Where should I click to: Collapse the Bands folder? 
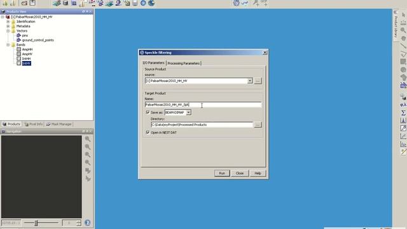[8, 45]
